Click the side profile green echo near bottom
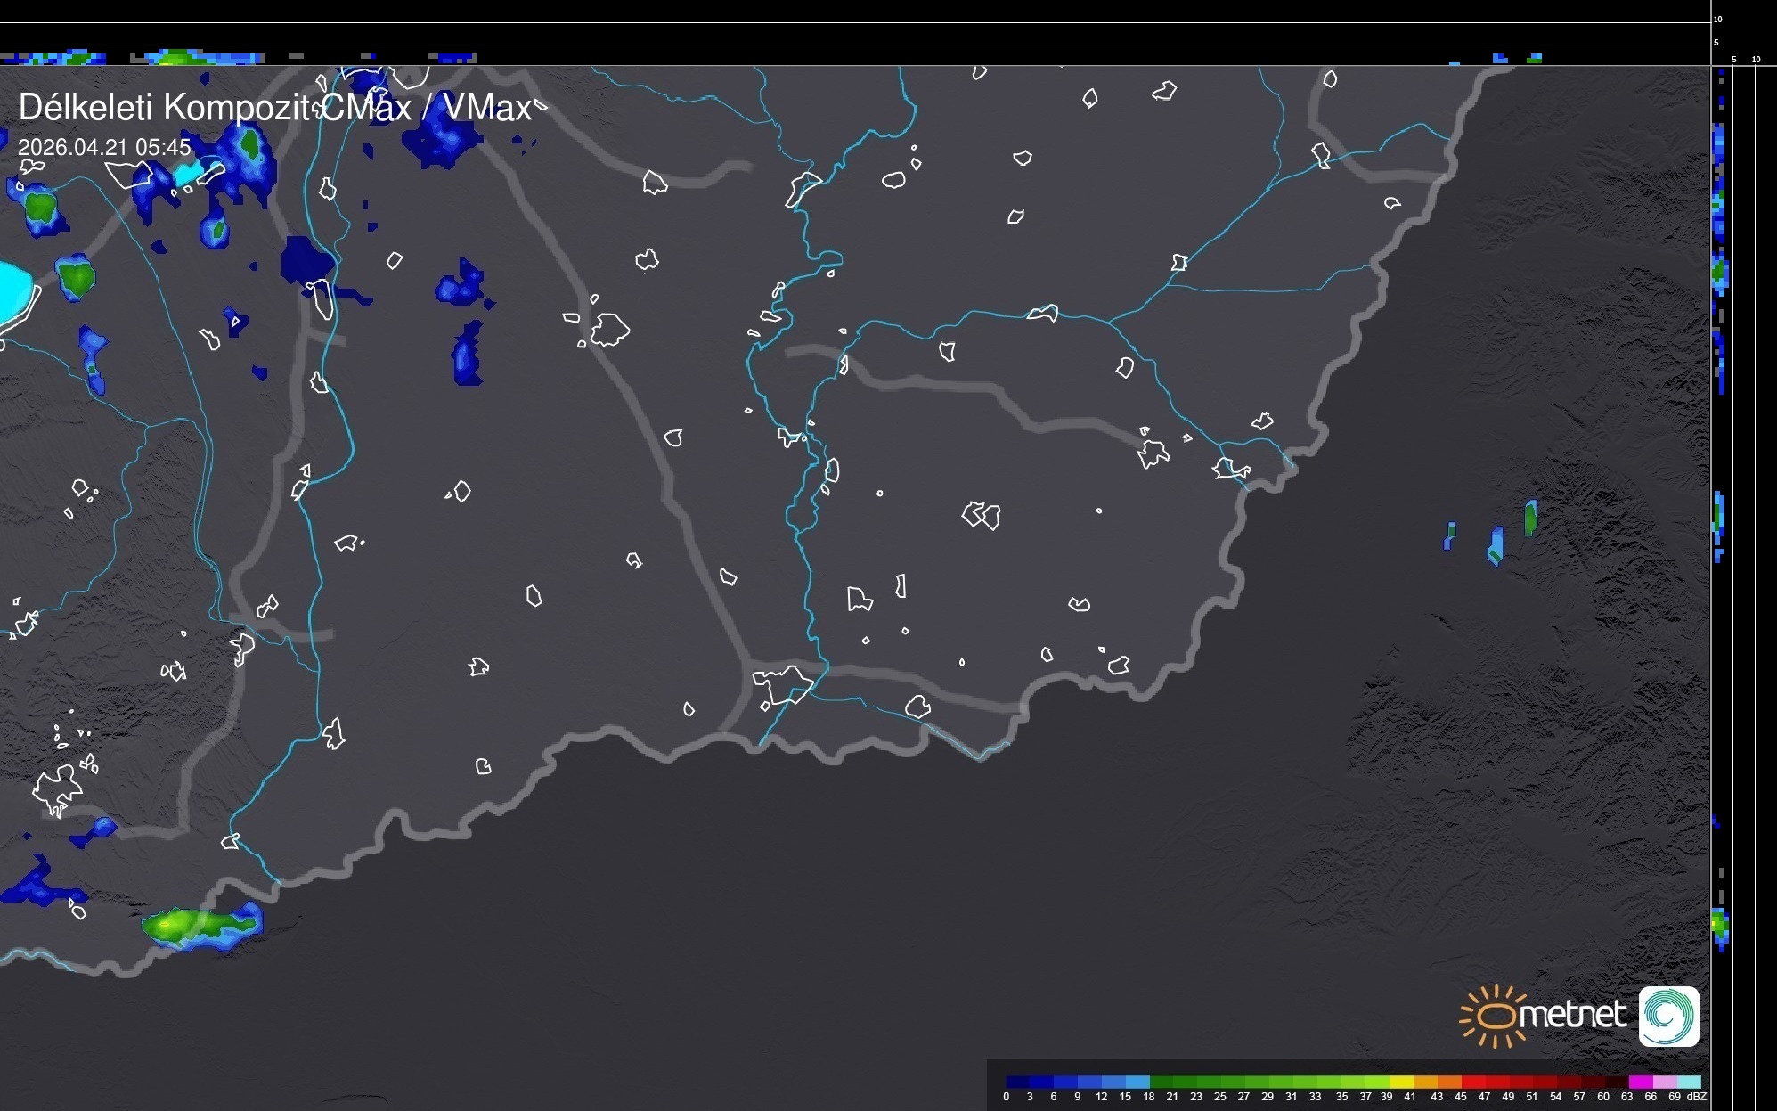Screen dimensions: 1777x1111 [x=1720, y=926]
